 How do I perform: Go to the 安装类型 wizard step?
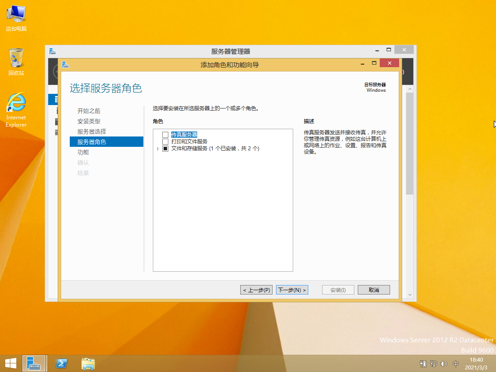coord(89,121)
